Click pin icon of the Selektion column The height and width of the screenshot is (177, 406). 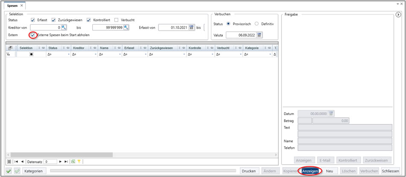[43, 48]
